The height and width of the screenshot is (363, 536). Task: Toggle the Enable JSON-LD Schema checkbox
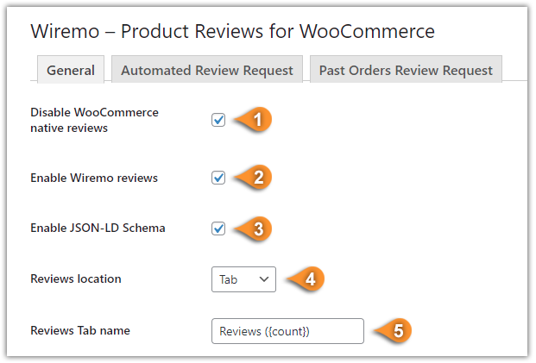218,228
